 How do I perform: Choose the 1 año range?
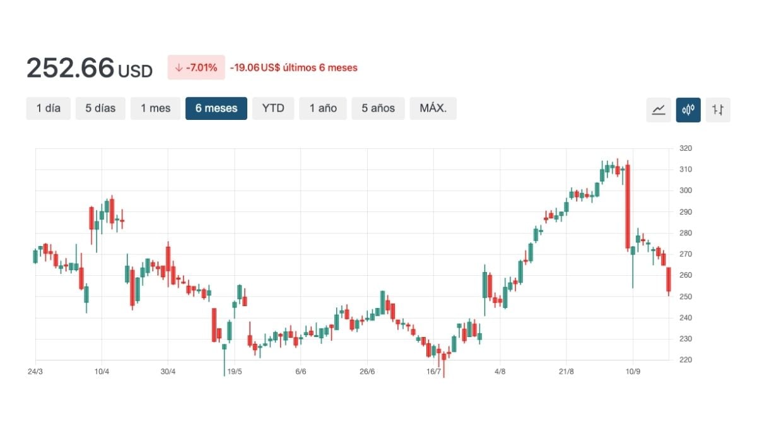(x=323, y=108)
